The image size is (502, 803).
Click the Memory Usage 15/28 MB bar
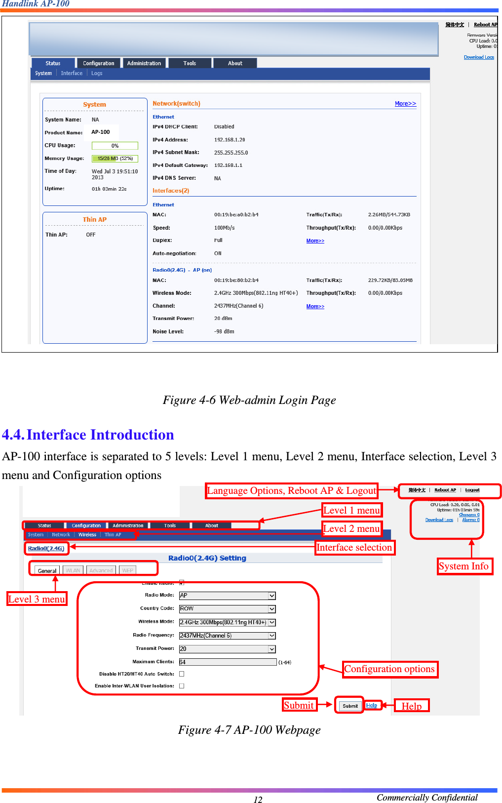point(115,159)
